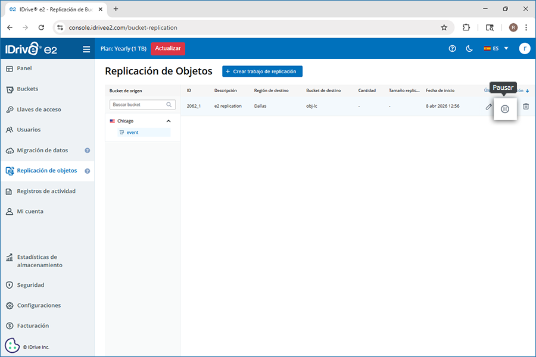The width and height of the screenshot is (536, 357).
Task: Pause the e2 replication job
Action: [x=505, y=108]
